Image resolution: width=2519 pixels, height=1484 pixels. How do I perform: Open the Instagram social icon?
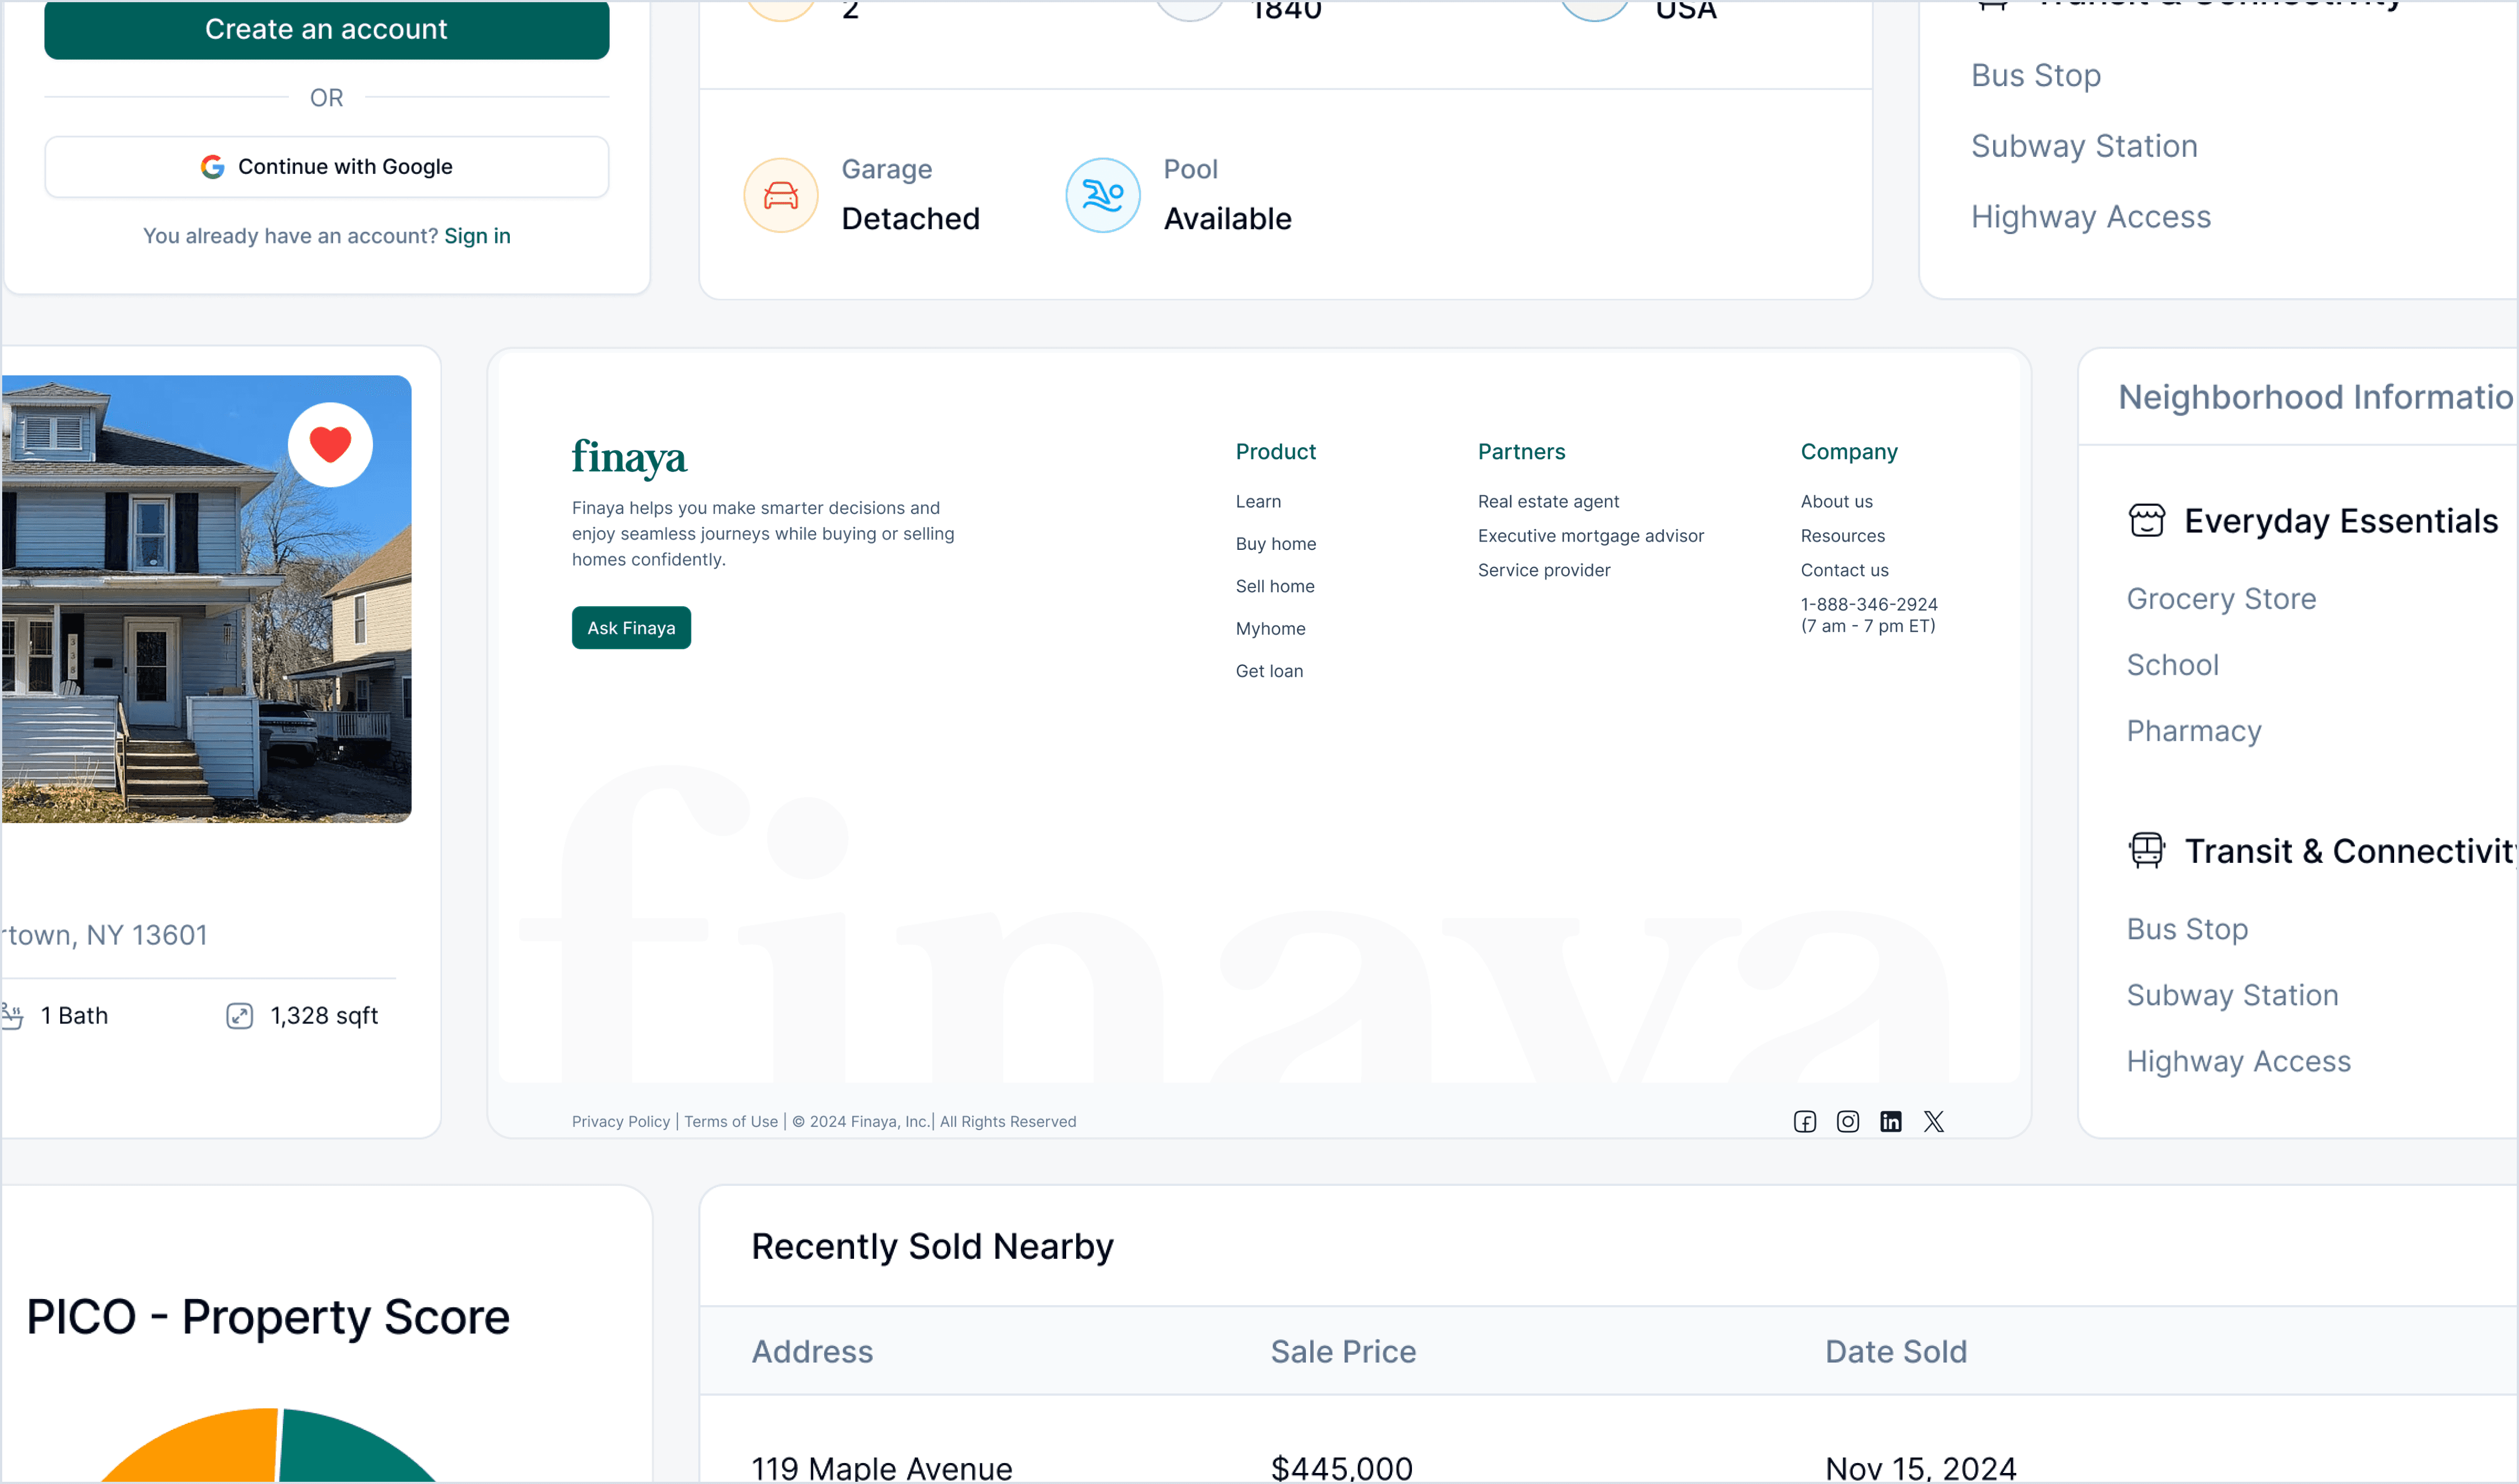(1847, 1121)
